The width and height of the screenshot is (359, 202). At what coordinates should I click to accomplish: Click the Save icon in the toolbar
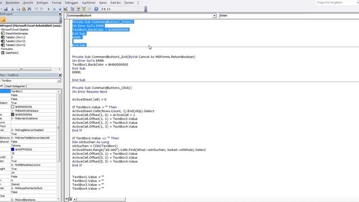(x=6, y=9)
